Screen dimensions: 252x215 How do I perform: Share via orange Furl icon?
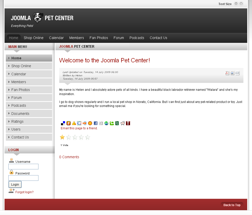click(x=69, y=123)
